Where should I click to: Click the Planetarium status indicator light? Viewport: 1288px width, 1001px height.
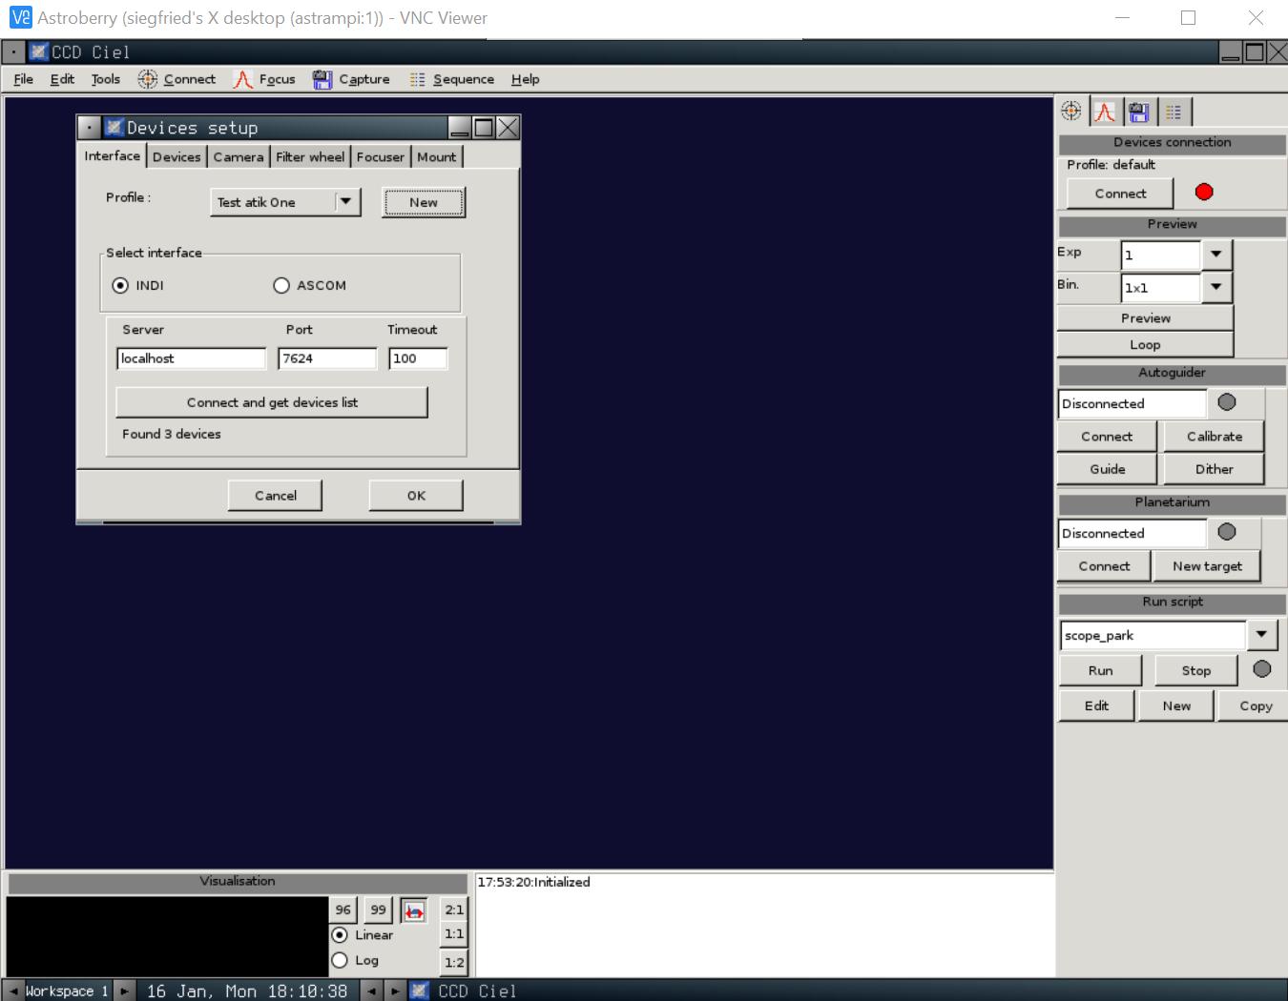(1227, 532)
